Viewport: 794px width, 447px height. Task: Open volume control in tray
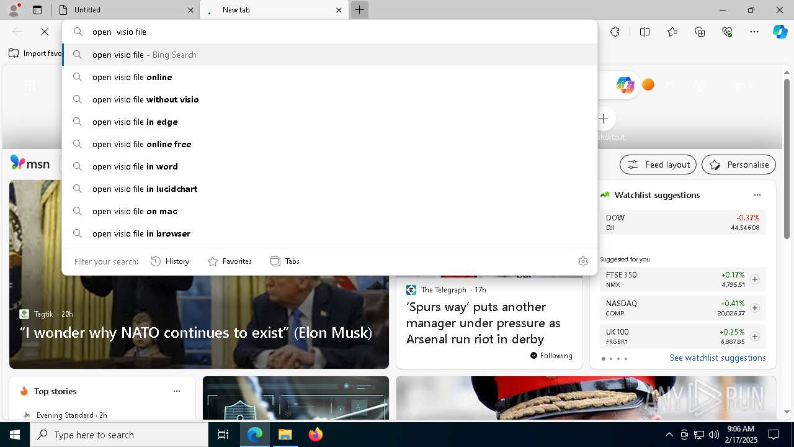[x=714, y=435]
